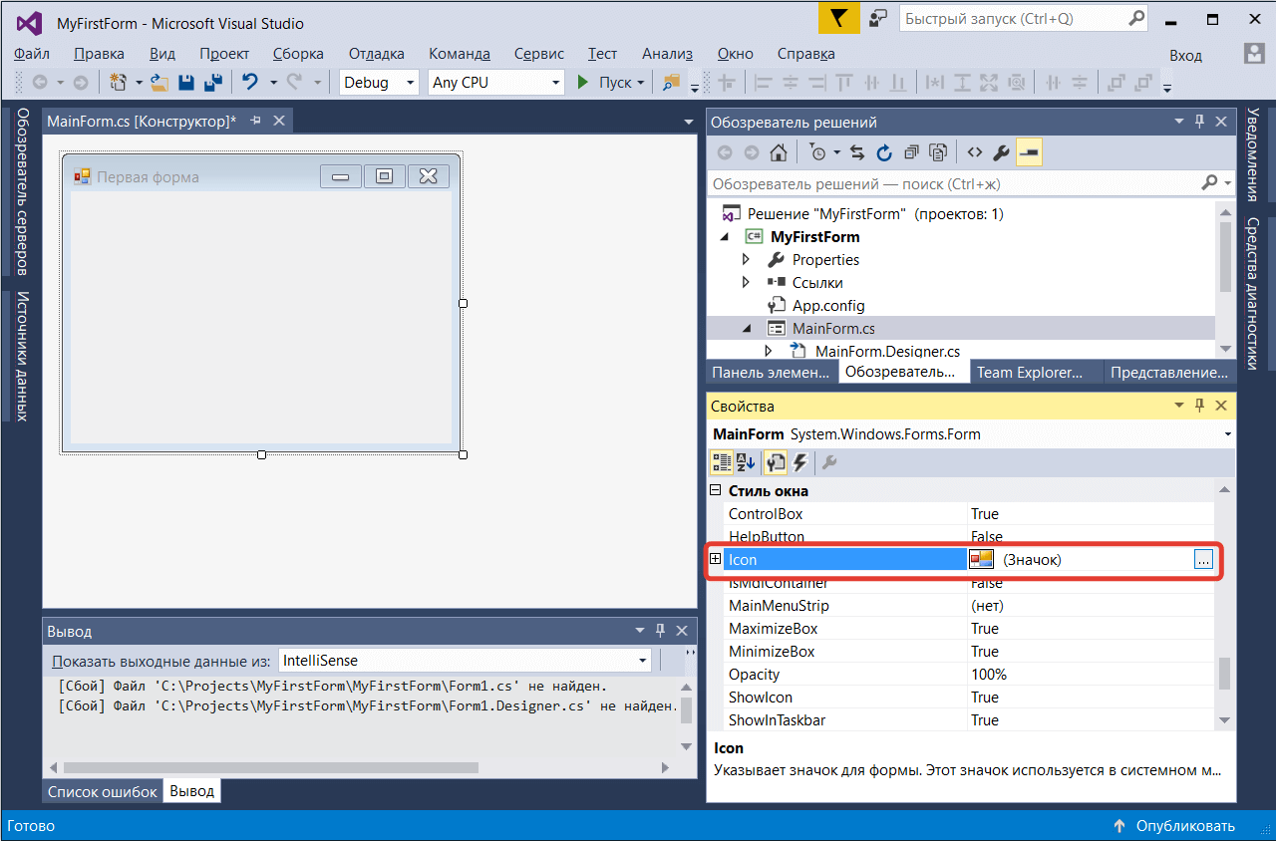Click the Solution Explorer vertical scrollbar thumb
Viewport: 1276px width, 841px height.
pyautogui.click(x=1226, y=257)
